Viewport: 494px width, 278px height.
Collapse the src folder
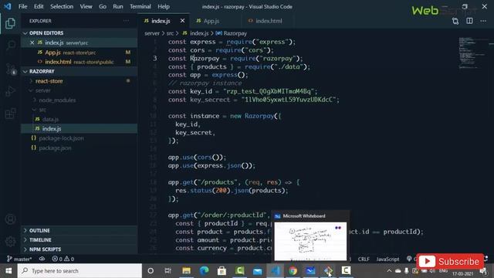[42, 110]
